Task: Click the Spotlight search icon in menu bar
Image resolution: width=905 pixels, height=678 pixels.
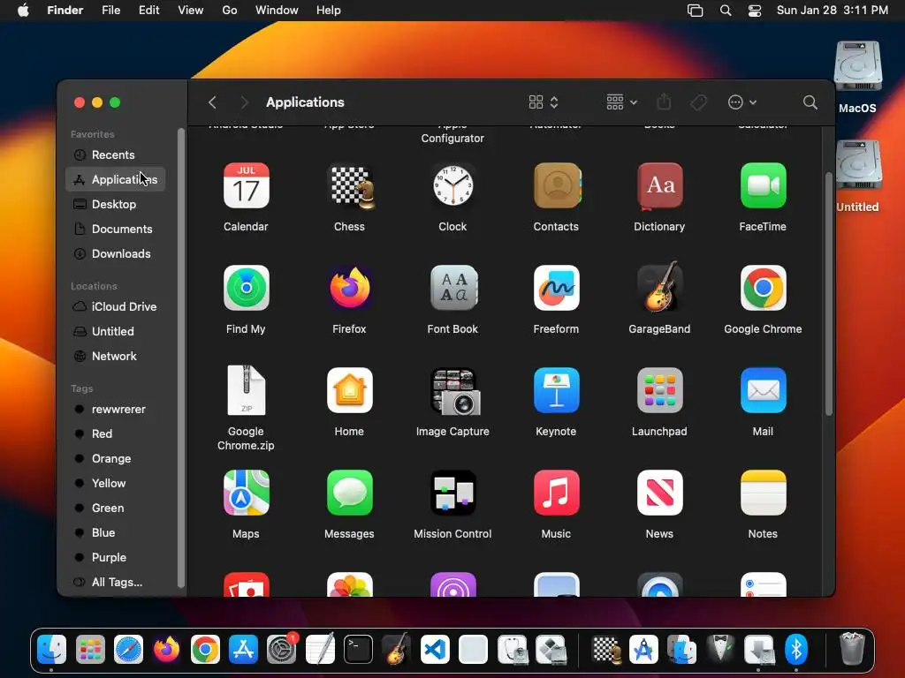Action: tap(726, 11)
